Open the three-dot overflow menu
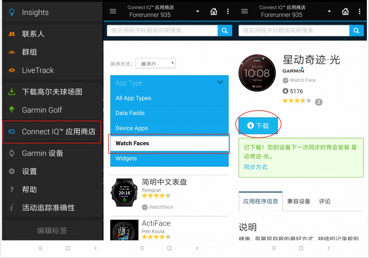The height and width of the screenshot is (258, 369). tap(228, 11)
